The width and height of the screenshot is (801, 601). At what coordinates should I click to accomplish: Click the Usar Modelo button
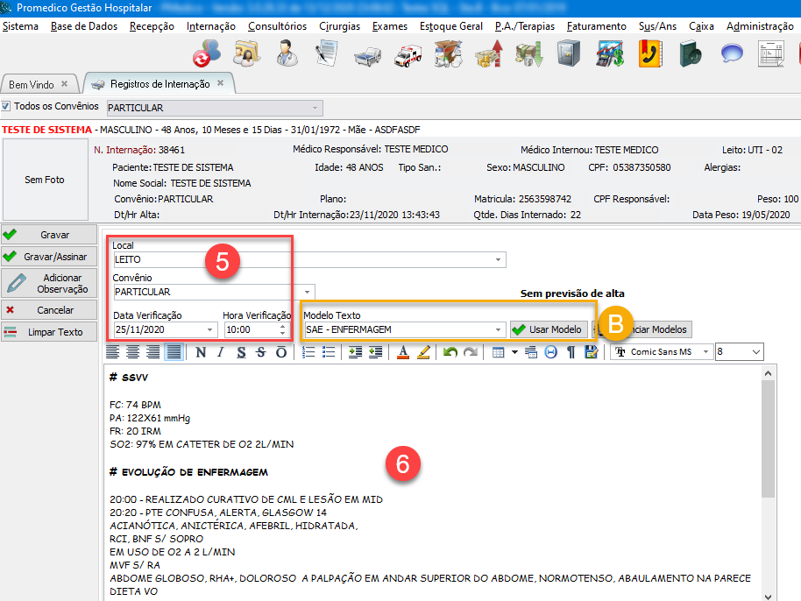tap(548, 330)
